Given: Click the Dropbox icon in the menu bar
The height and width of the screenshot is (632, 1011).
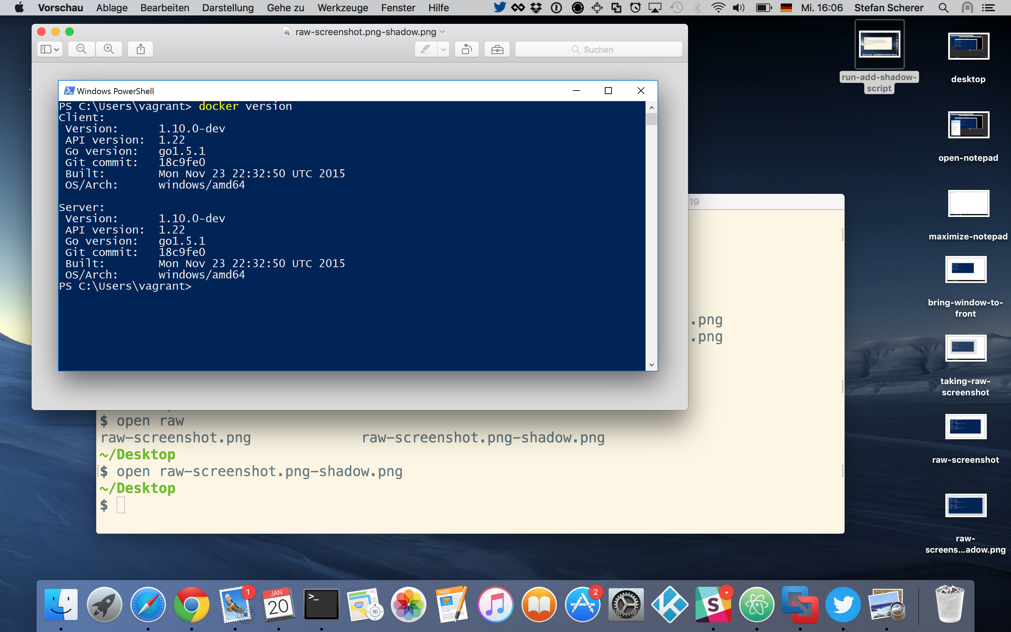Looking at the screenshot, I should click(x=536, y=7).
